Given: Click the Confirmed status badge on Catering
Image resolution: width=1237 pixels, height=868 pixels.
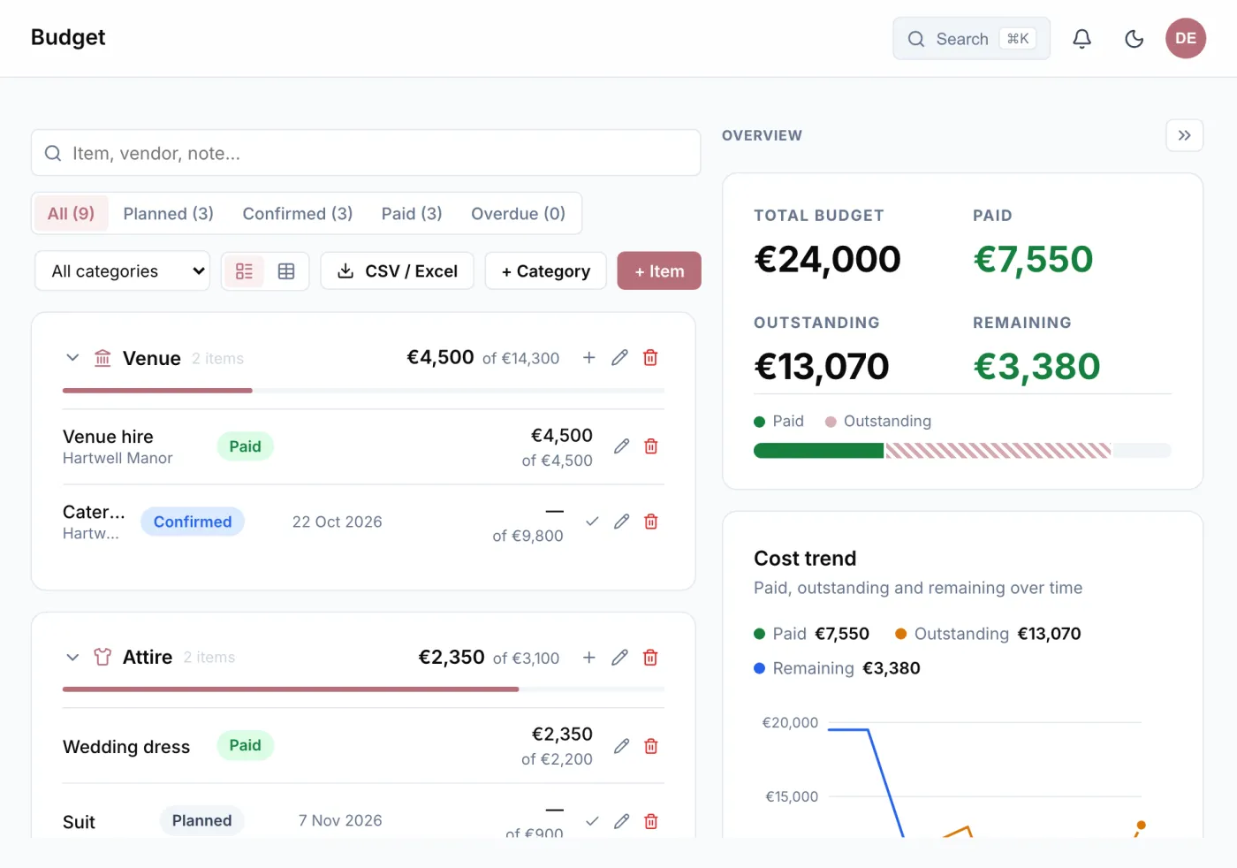Looking at the screenshot, I should tap(193, 522).
